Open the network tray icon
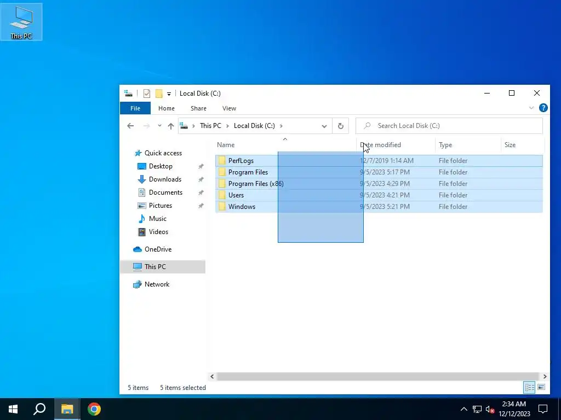 point(477,409)
